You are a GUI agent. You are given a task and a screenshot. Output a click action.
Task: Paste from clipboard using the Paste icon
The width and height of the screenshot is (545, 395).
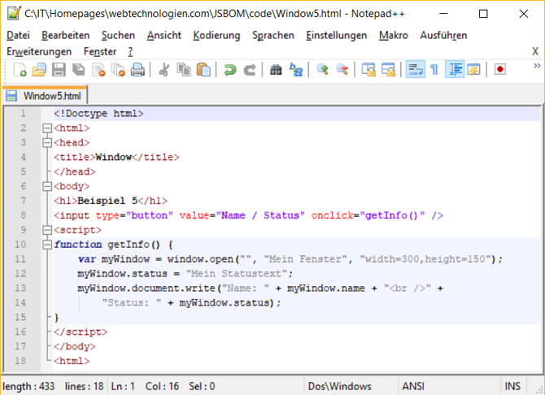tap(203, 70)
